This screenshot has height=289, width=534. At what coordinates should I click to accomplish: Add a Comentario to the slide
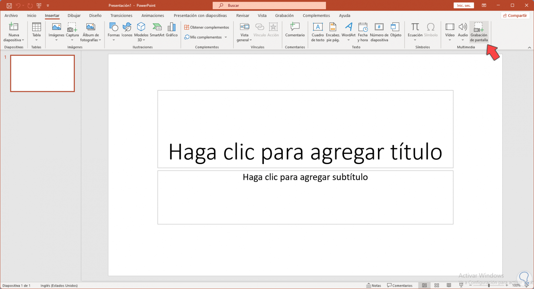pyautogui.click(x=295, y=31)
